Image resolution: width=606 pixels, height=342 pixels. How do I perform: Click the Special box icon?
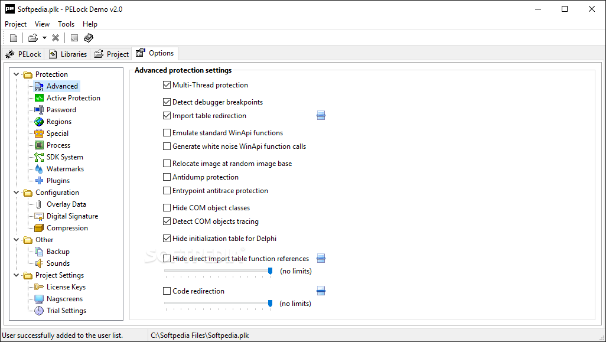[39, 133]
